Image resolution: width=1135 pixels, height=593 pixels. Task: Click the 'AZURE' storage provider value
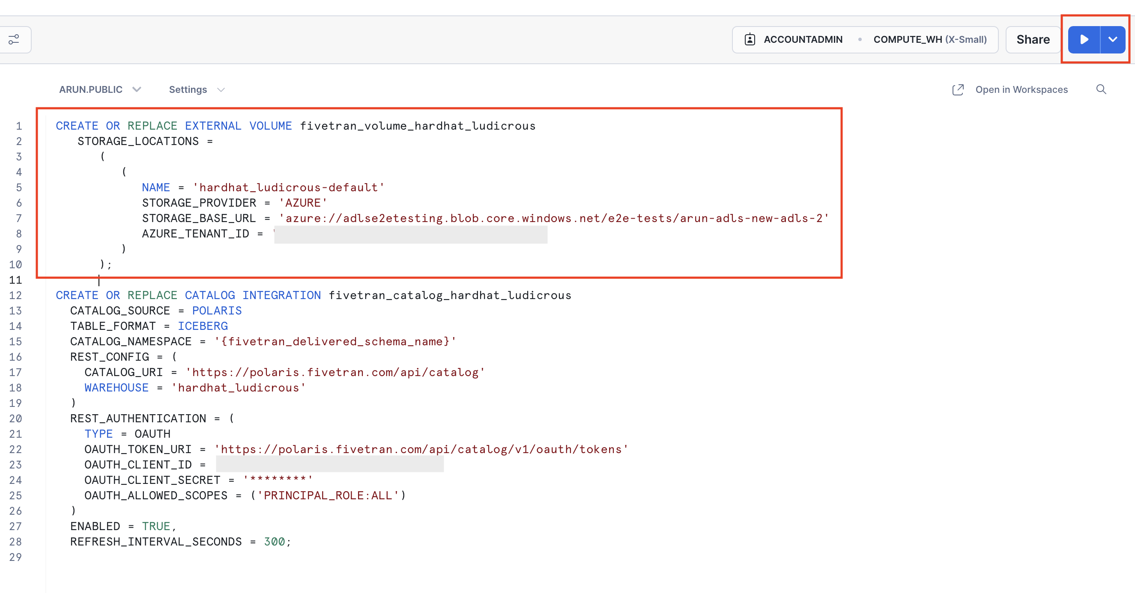pos(303,203)
